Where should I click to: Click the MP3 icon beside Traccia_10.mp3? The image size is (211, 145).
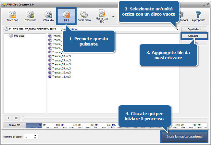click(x=50, y=72)
